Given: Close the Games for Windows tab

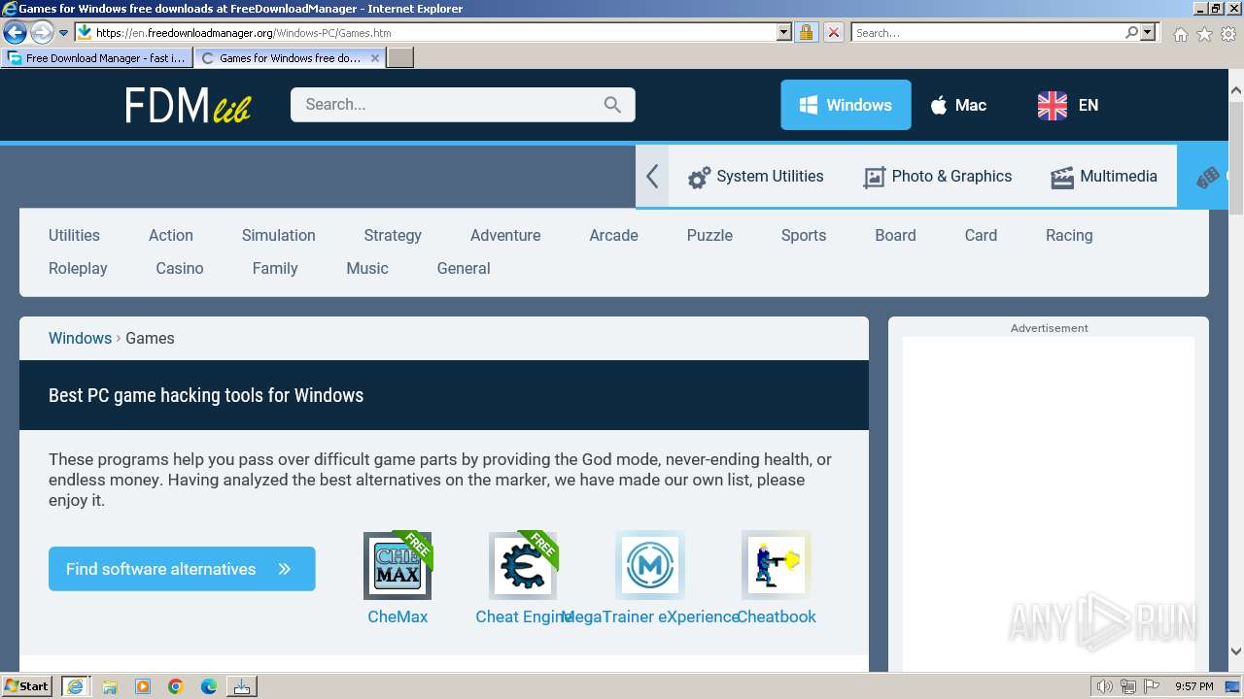Looking at the screenshot, I should [375, 58].
